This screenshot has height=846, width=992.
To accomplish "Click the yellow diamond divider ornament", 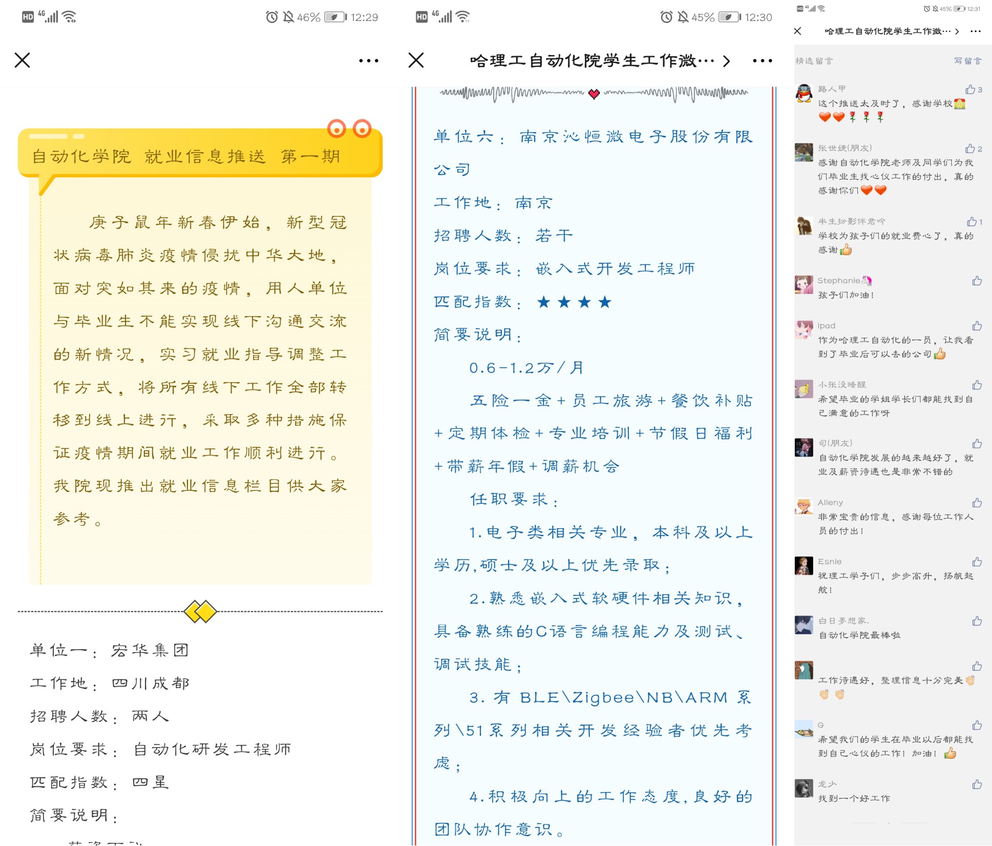I will (200, 611).
